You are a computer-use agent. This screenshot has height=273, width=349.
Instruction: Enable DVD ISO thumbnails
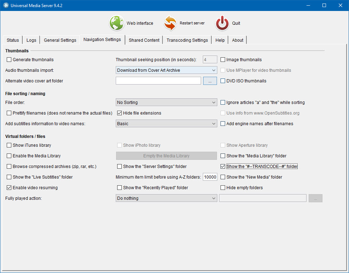point(223,81)
